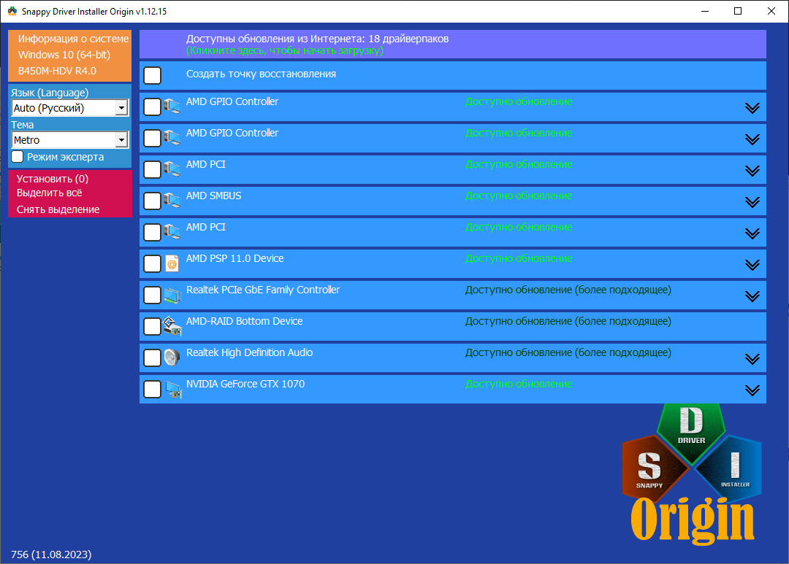The width and height of the screenshot is (789, 564).
Task: Click the Realtek PCIe GbE network card icon
Action: point(172,295)
